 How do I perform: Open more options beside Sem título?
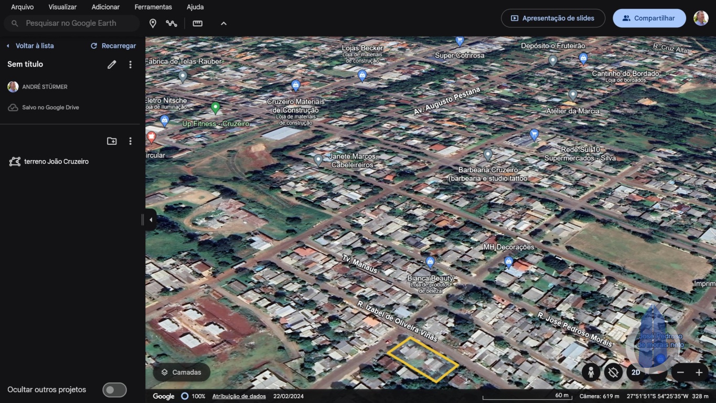[131, 65]
